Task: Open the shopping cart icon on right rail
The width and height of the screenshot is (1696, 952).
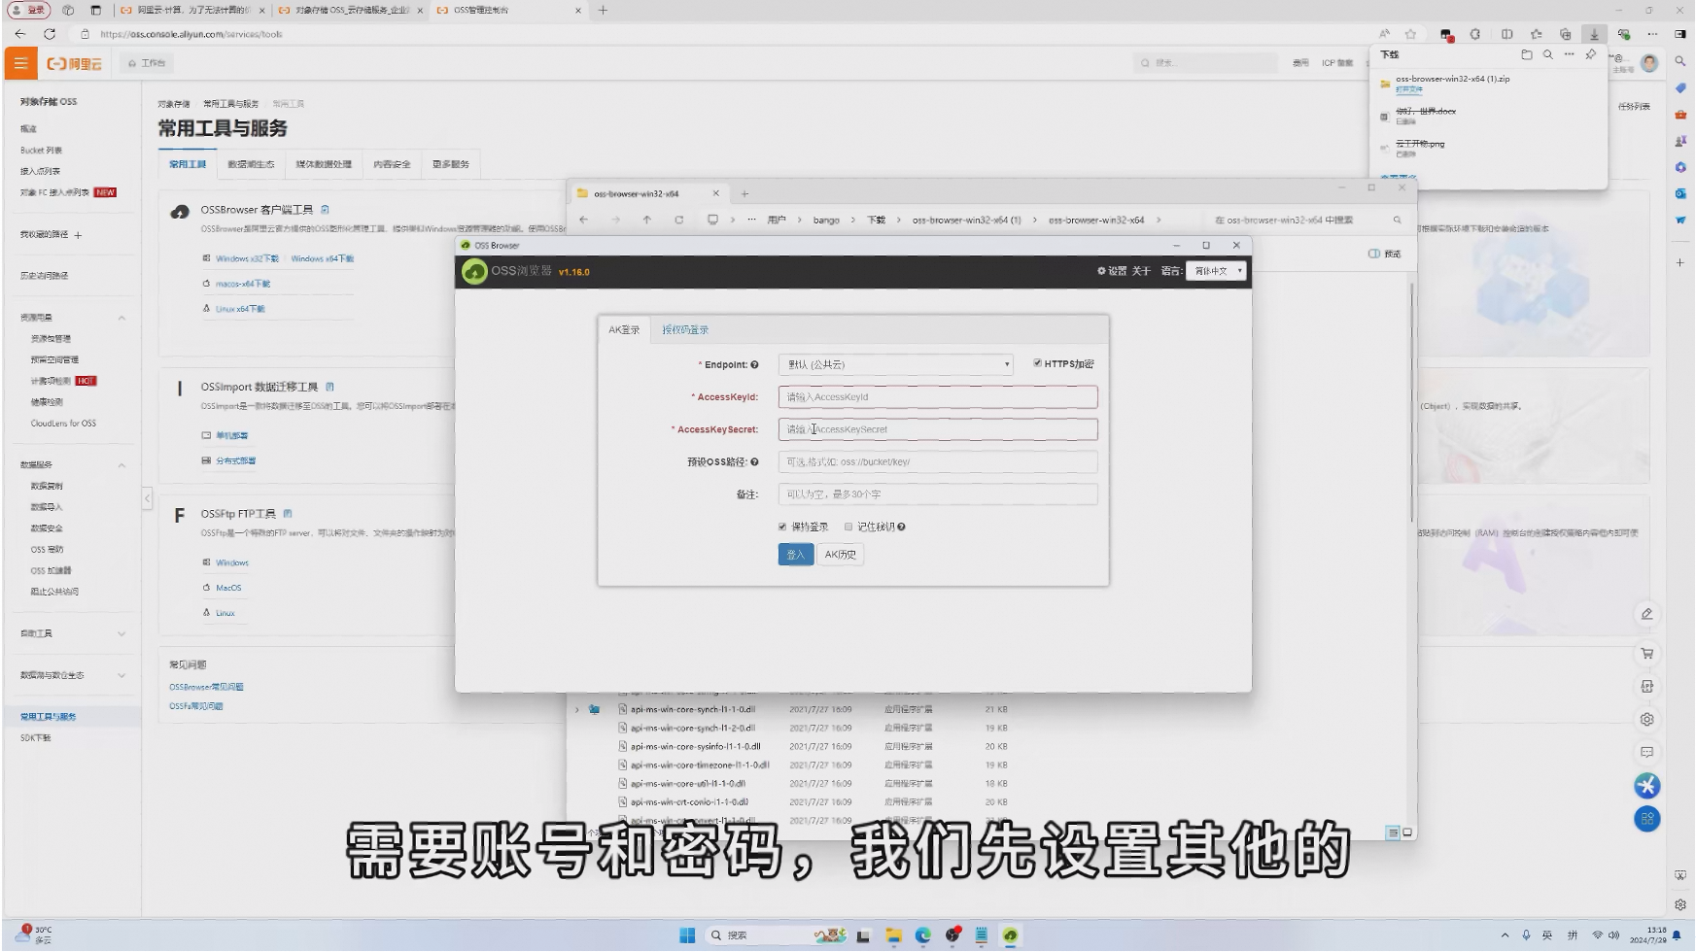Action: [x=1646, y=654]
